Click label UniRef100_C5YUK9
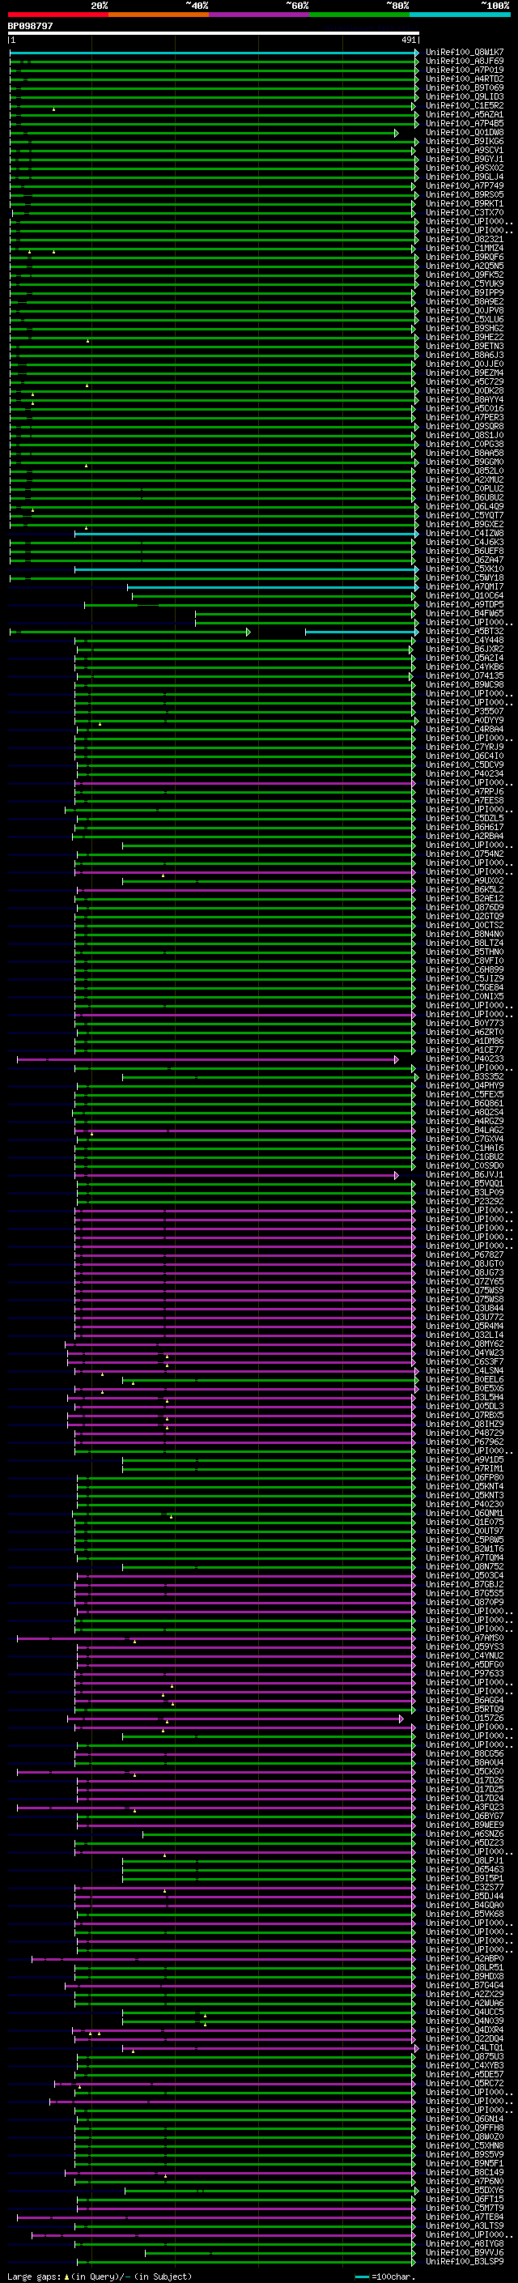The image size is (518, 2283). pos(465,283)
